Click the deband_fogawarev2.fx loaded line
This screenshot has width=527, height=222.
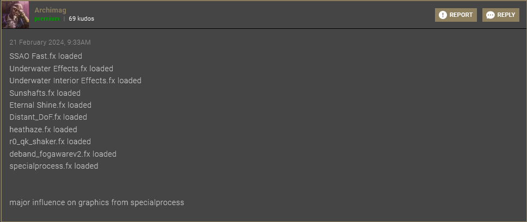tap(63, 154)
